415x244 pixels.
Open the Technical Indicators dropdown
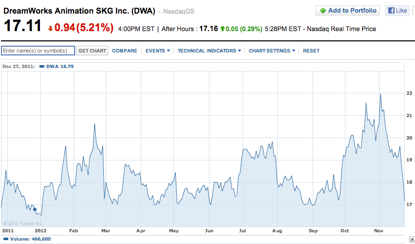209,51
